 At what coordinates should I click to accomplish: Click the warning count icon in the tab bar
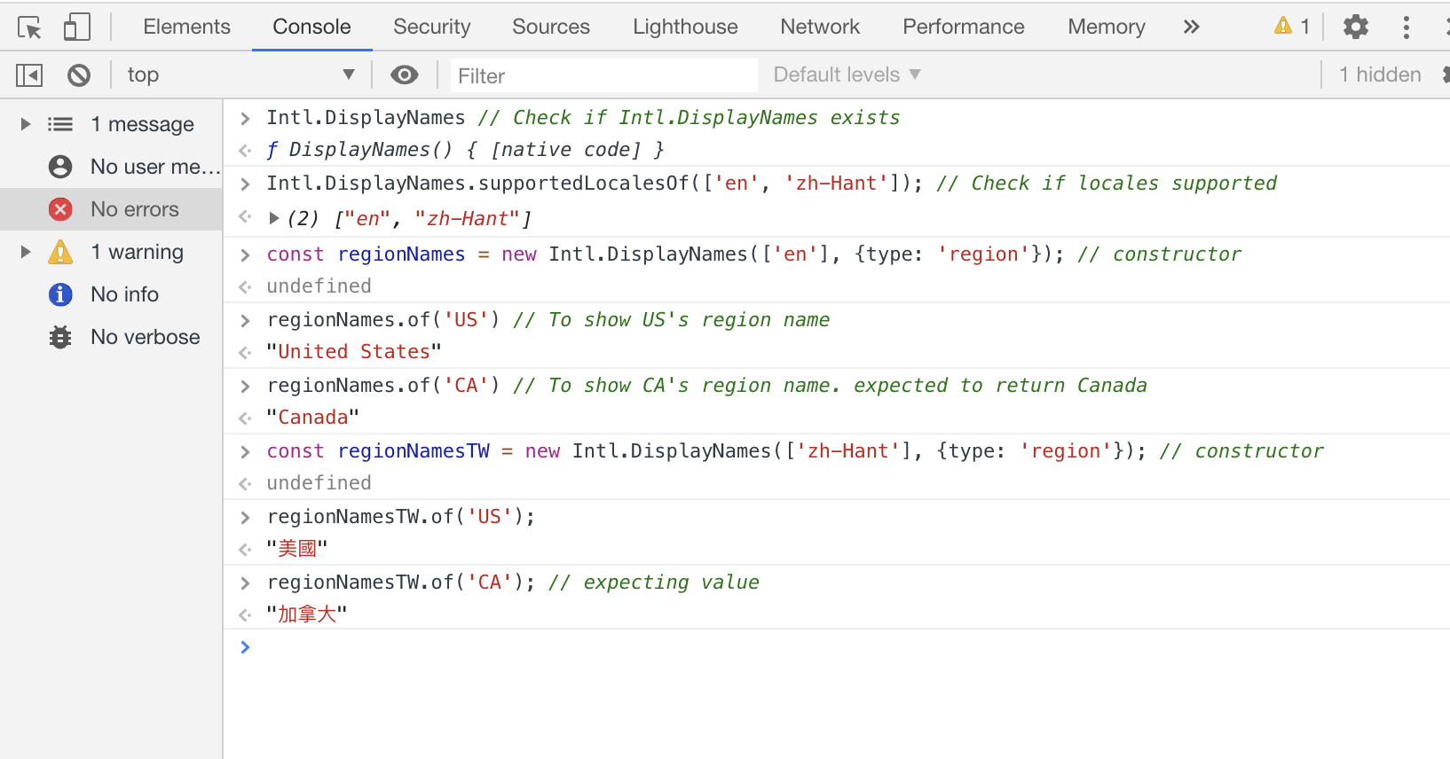[1291, 27]
